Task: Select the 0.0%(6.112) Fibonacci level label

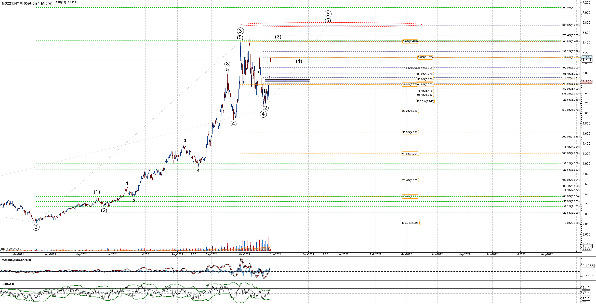Action: [425, 57]
